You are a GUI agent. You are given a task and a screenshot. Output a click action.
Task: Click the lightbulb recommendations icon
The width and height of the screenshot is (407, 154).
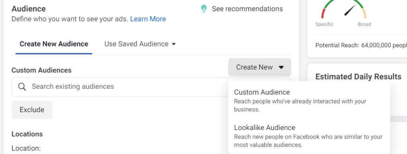(204, 9)
